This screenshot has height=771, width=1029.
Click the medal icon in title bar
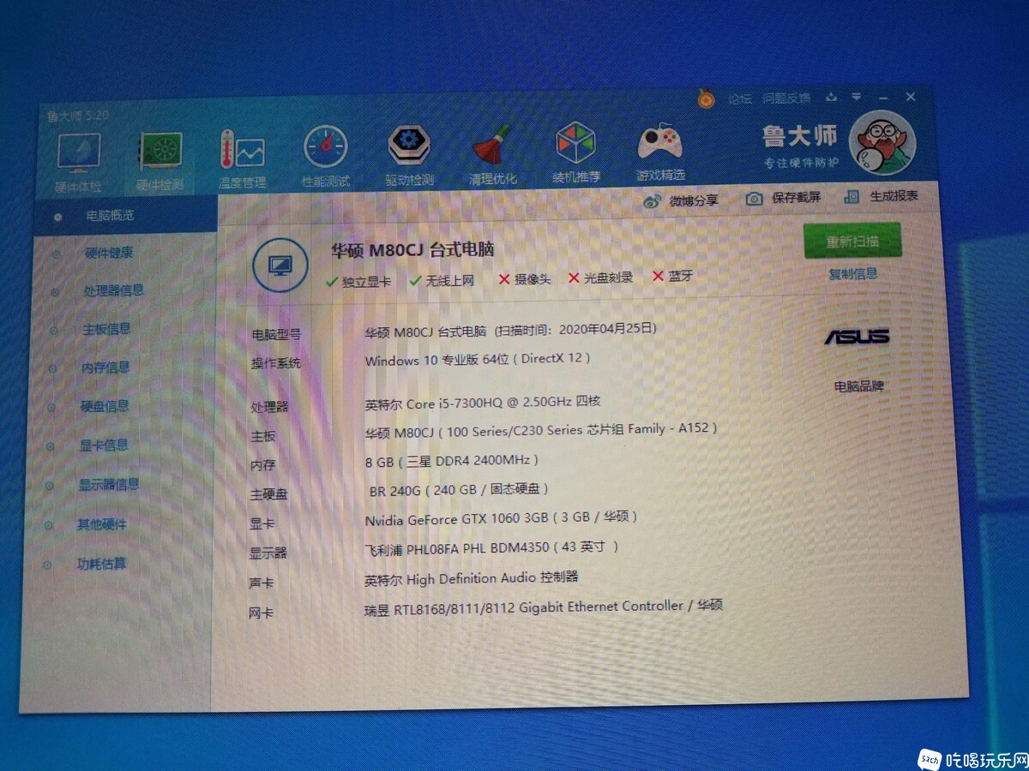click(706, 99)
